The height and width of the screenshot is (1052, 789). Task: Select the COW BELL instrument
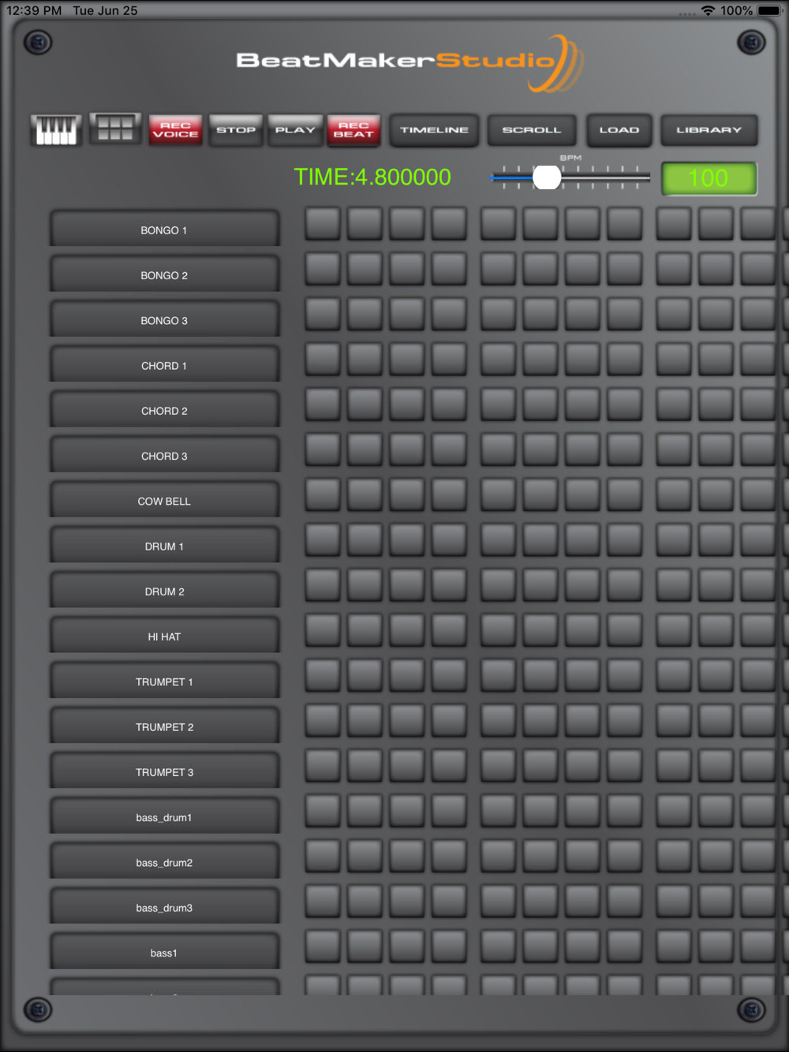(164, 500)
